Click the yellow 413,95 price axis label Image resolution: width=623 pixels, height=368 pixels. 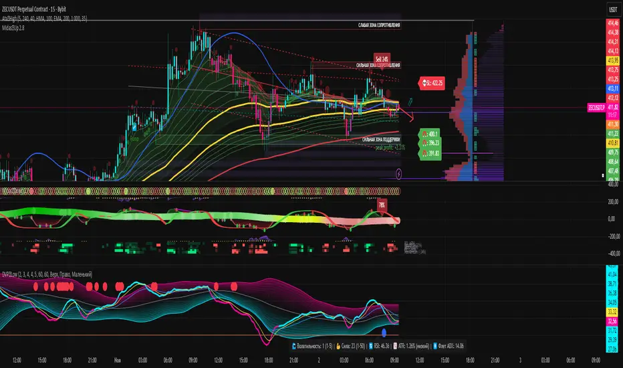tap(613, 60)
